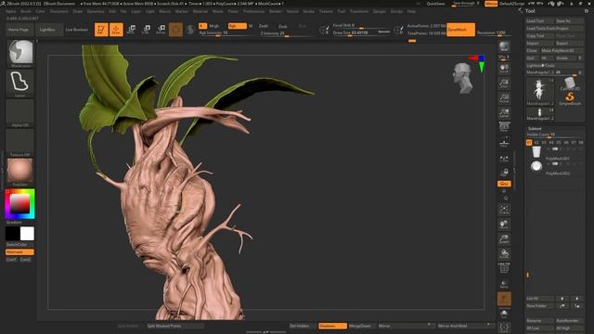This screenshot has height=334, width=594.
Task: Click the Transp transparency icon
Action: pyautogui.click(x=504, y=283)
